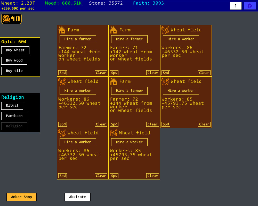Click the house icon on the top-left Farm tile
Viewport: 258px width, 206px height.
62,30
